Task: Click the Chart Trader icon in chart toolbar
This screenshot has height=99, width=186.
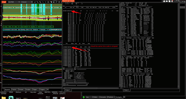Action: click(51, 2)
